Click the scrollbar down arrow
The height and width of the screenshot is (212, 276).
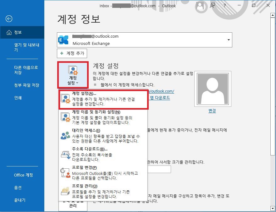(273, 208)
